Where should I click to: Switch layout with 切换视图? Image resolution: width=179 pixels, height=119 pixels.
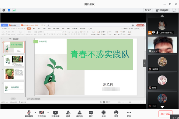click(162, 10)
